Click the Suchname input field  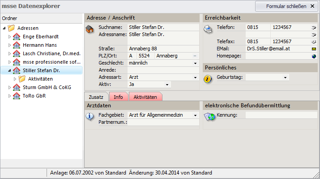click(163, 28)
